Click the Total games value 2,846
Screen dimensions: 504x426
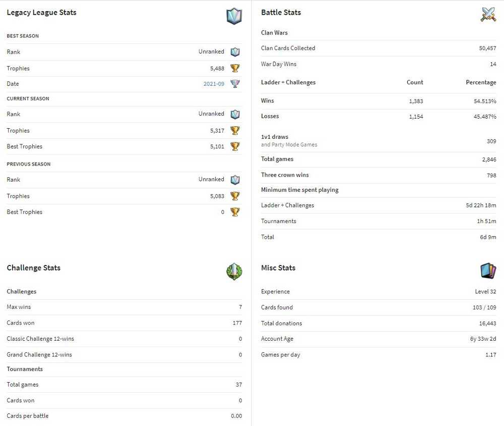(489, 159)
